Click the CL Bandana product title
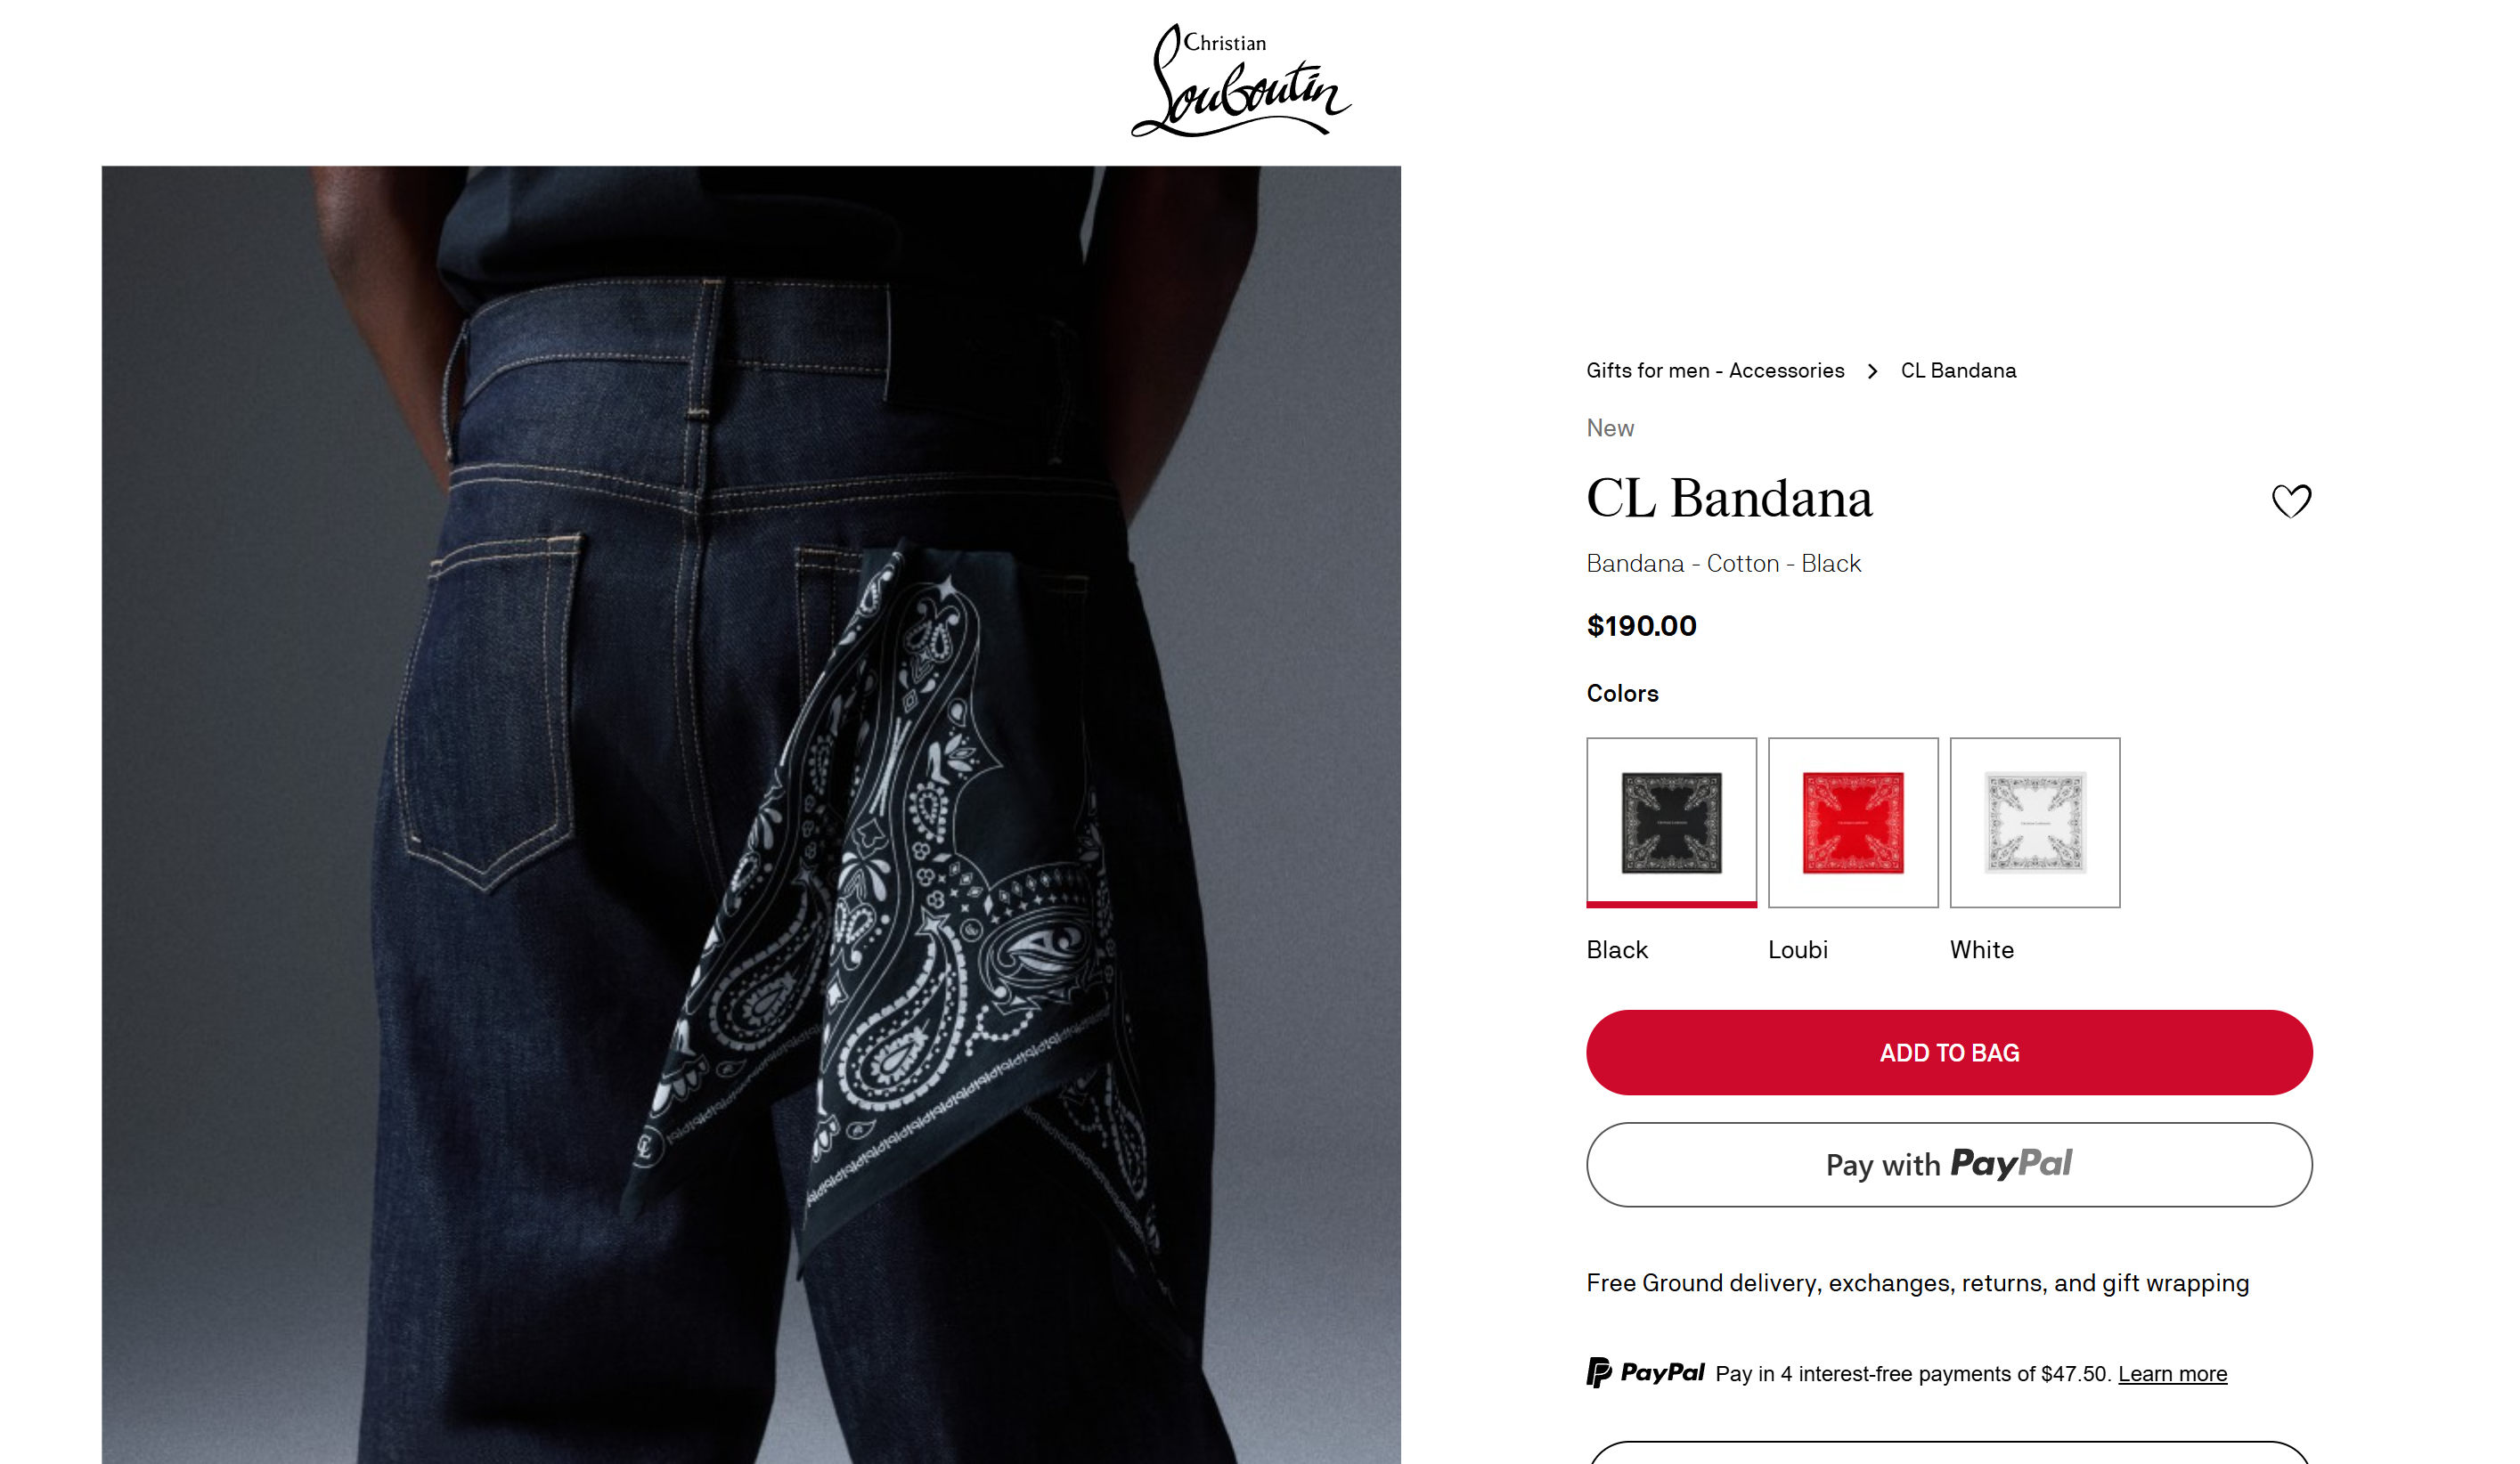Image resolution: width=2520 pixels, height=1464 pixels. pyautogui.click(x=1729, y=498)
